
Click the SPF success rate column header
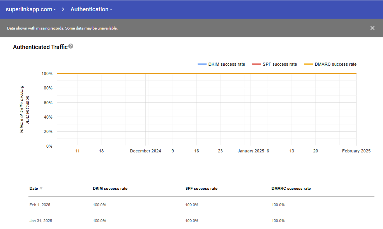click(x=201, y=189)
